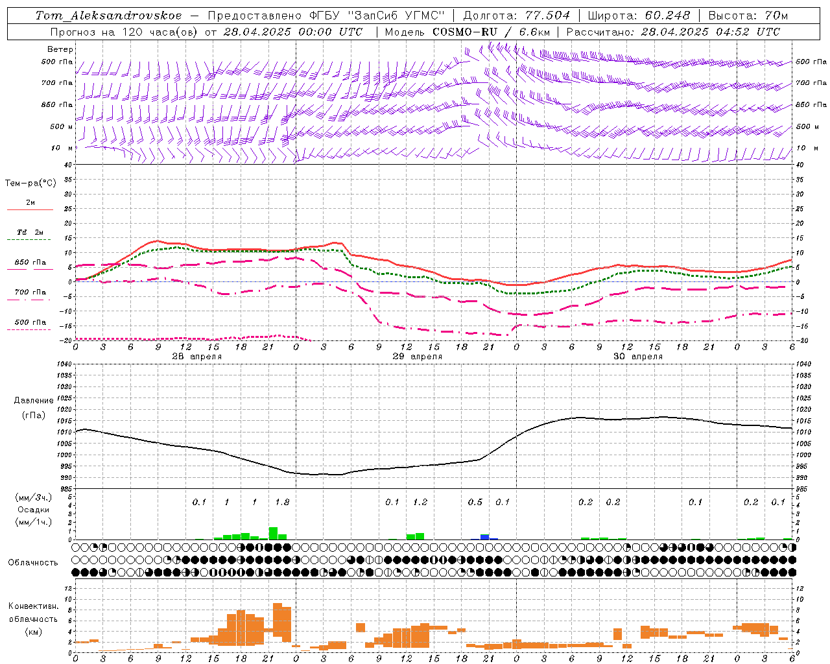830x664 pixels.
Task: Click the 28 апреля date label
Action: 197,357
